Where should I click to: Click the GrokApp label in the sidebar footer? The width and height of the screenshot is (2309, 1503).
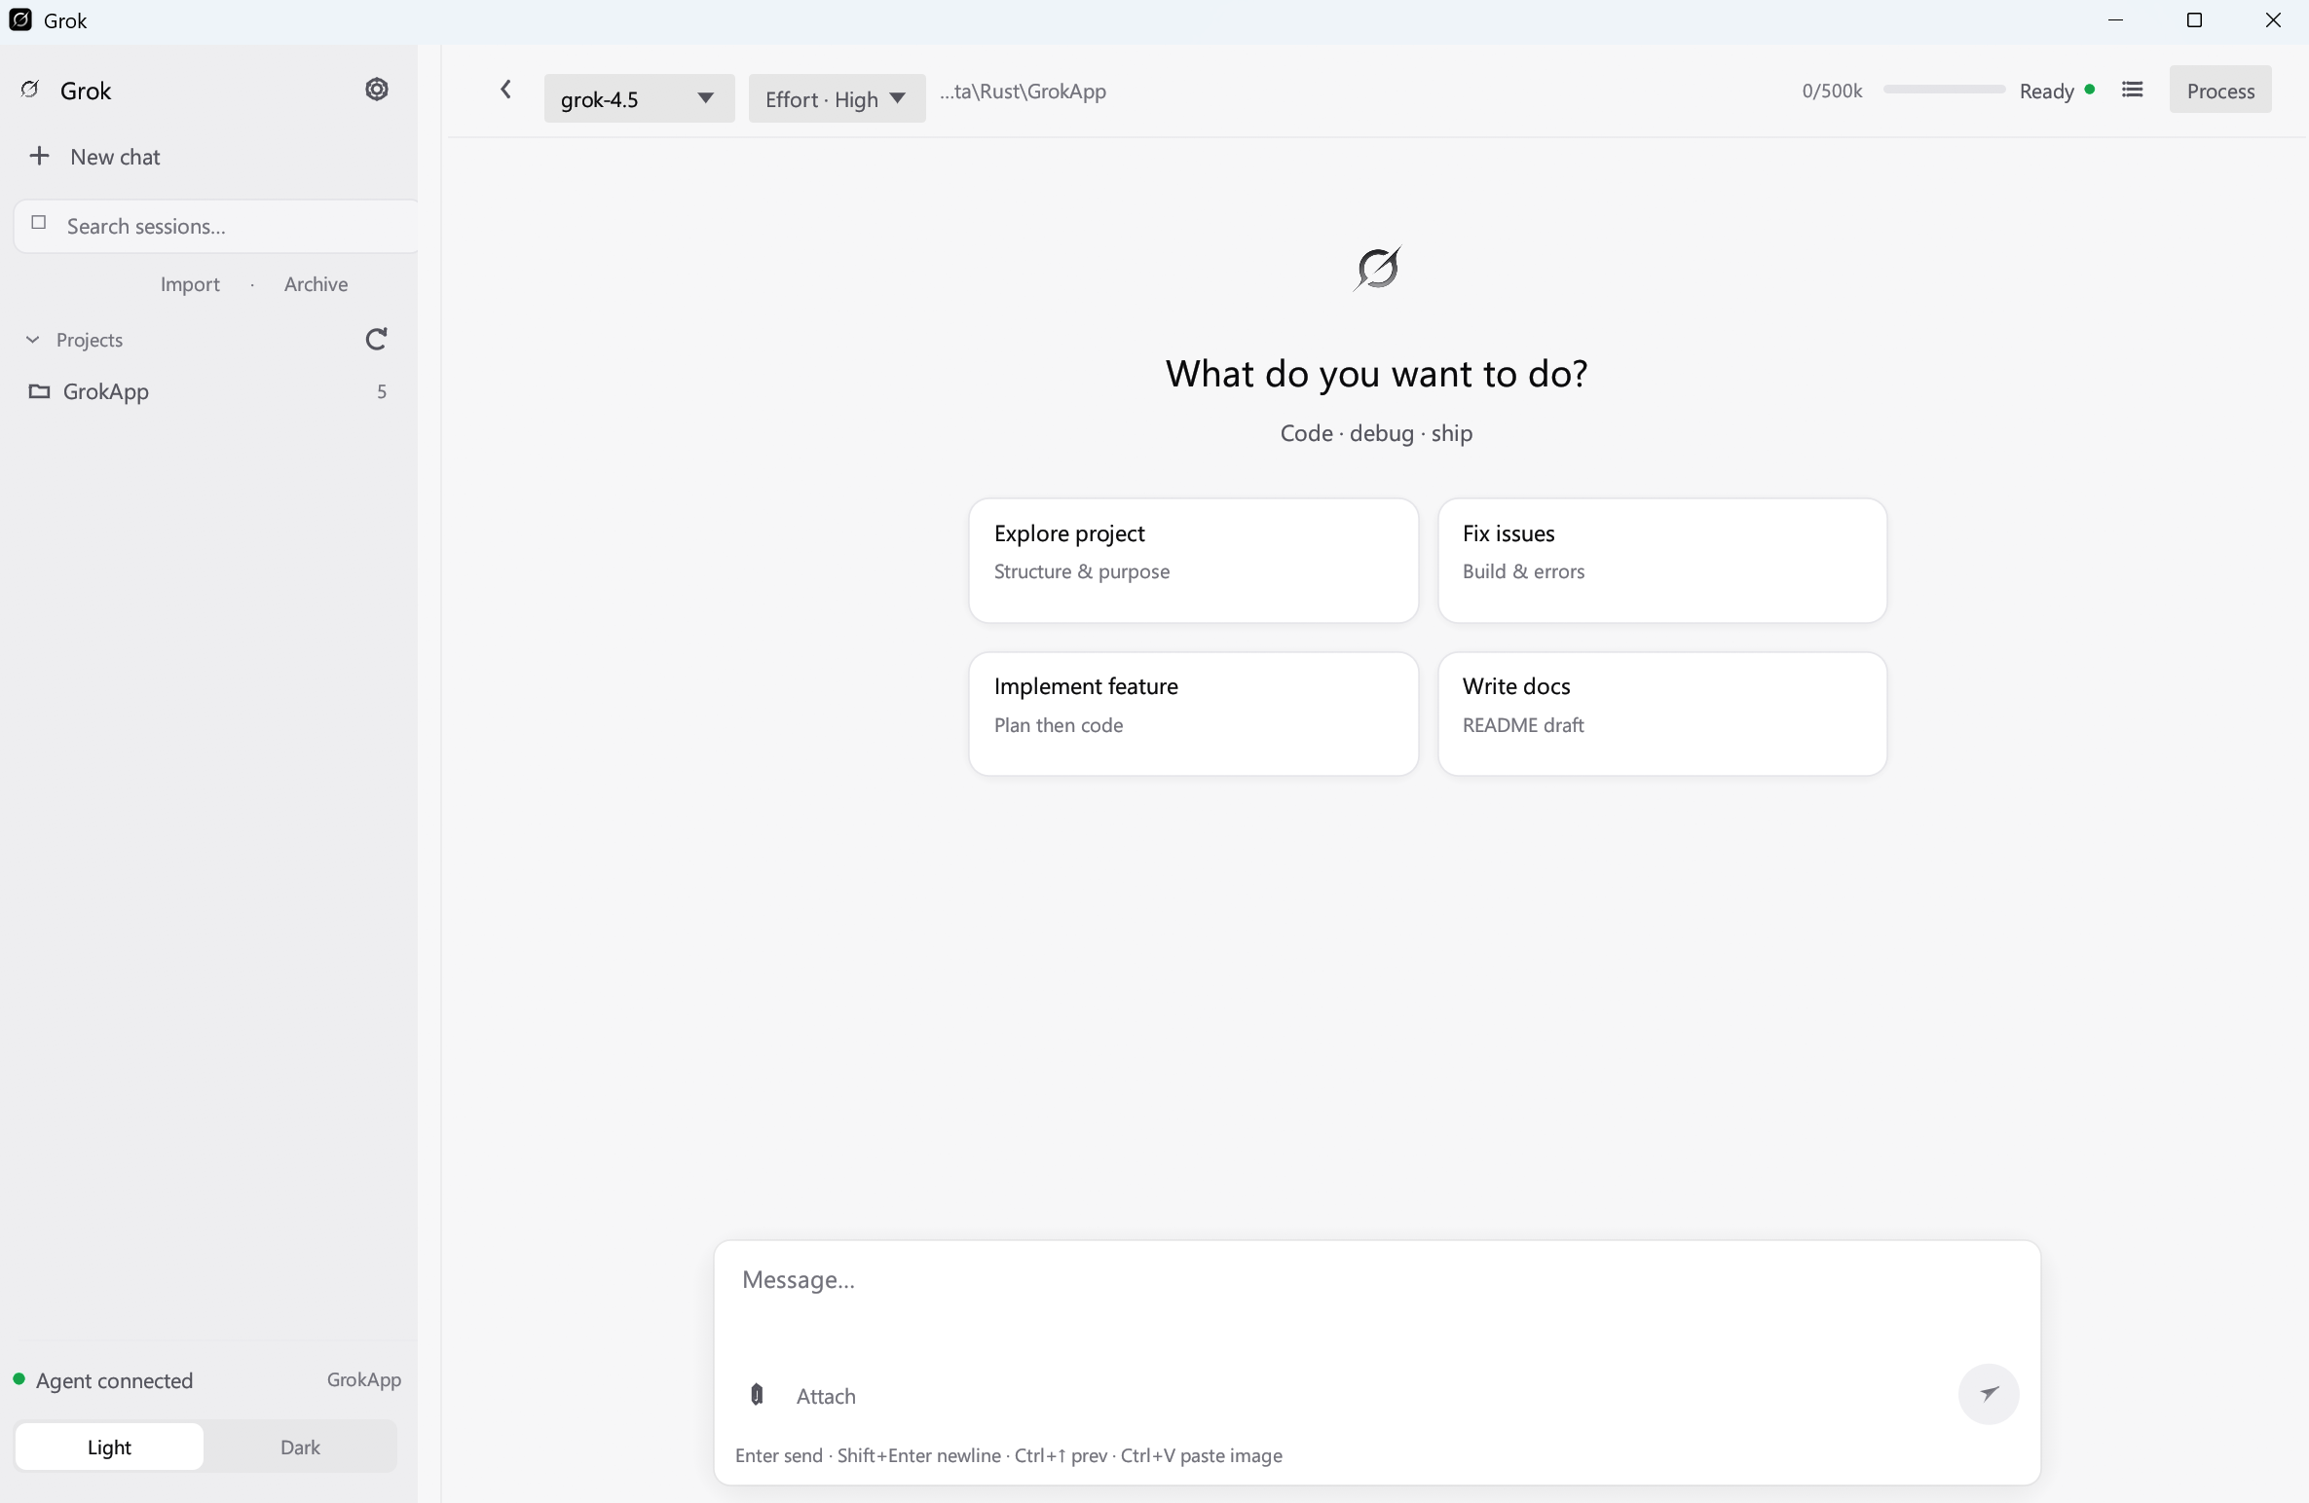tap(363, 1379)
